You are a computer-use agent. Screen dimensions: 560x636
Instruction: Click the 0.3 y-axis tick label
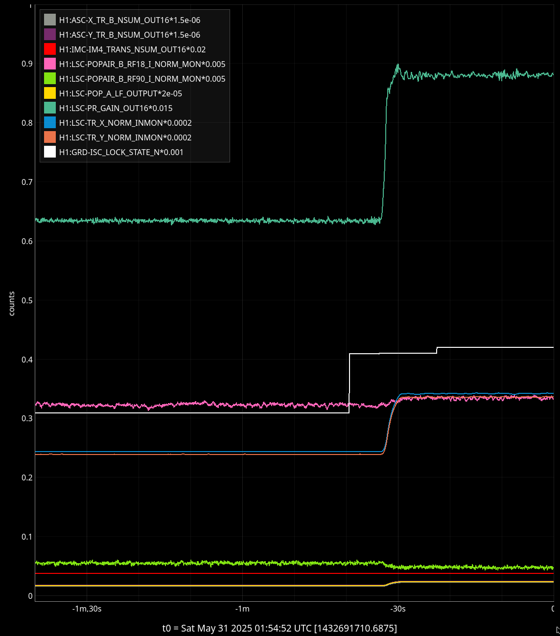click(27, 418)
